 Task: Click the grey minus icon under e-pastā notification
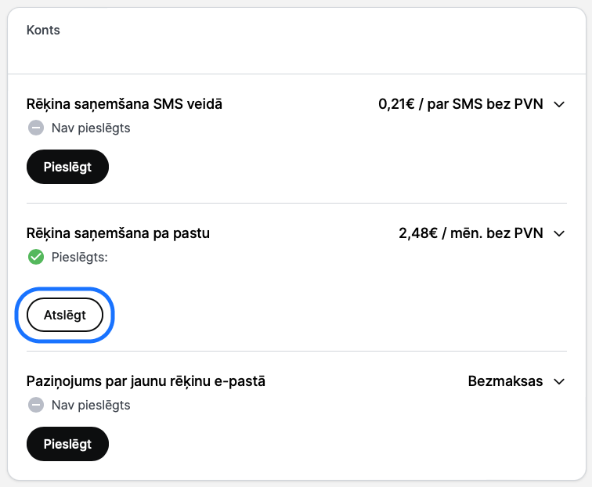tap(36, 405)
